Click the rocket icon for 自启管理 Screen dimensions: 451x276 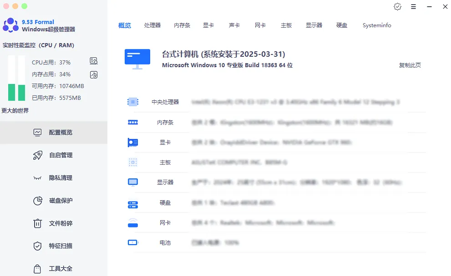click(37, 155)
